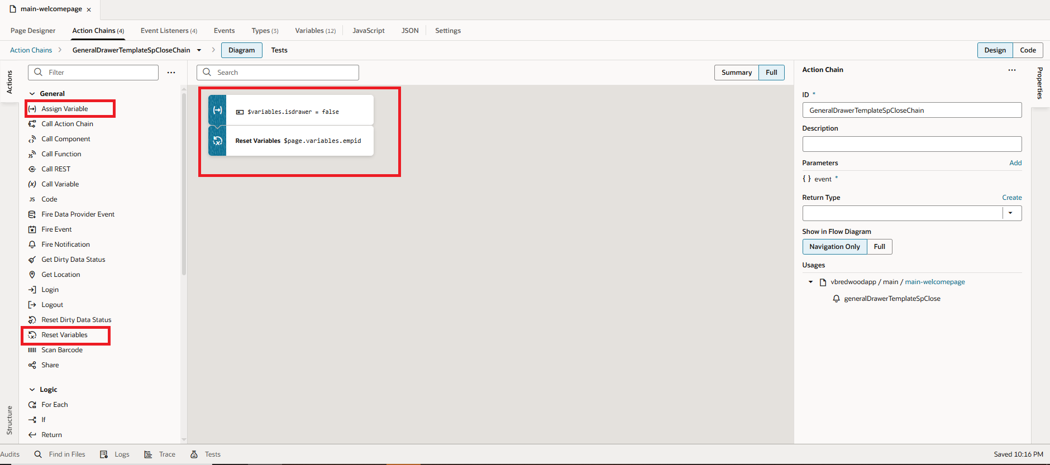Open Find in Files search icon
This screenshot has height=465, width=1050.
38,454
